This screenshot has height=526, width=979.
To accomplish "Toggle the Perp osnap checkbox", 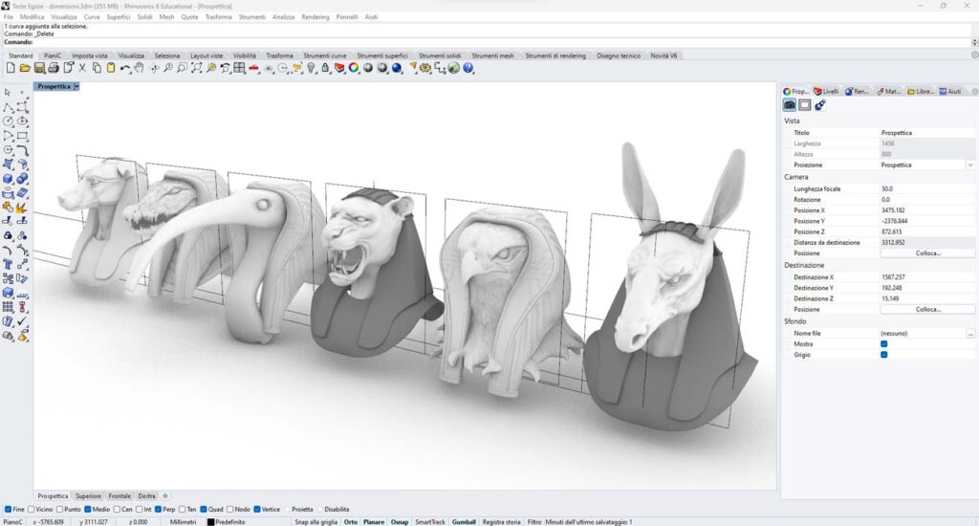I will click(158, 509).
